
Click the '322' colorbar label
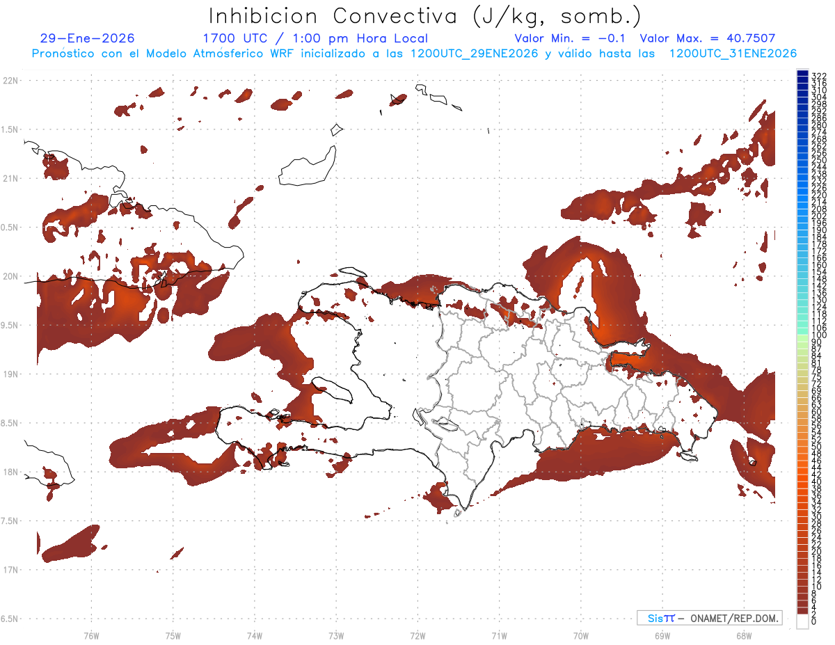pyautogui.click(x=818, y=75)
